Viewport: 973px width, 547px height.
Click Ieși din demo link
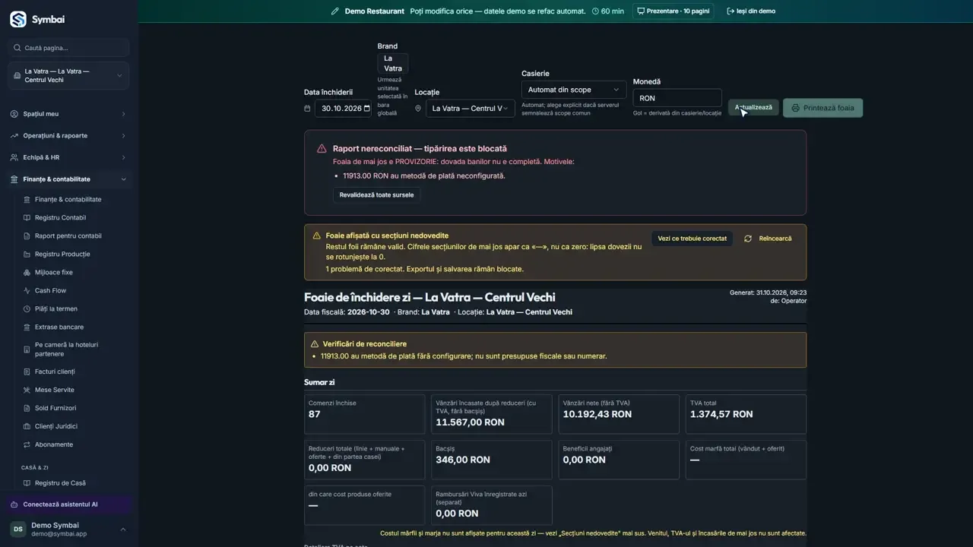751,11
